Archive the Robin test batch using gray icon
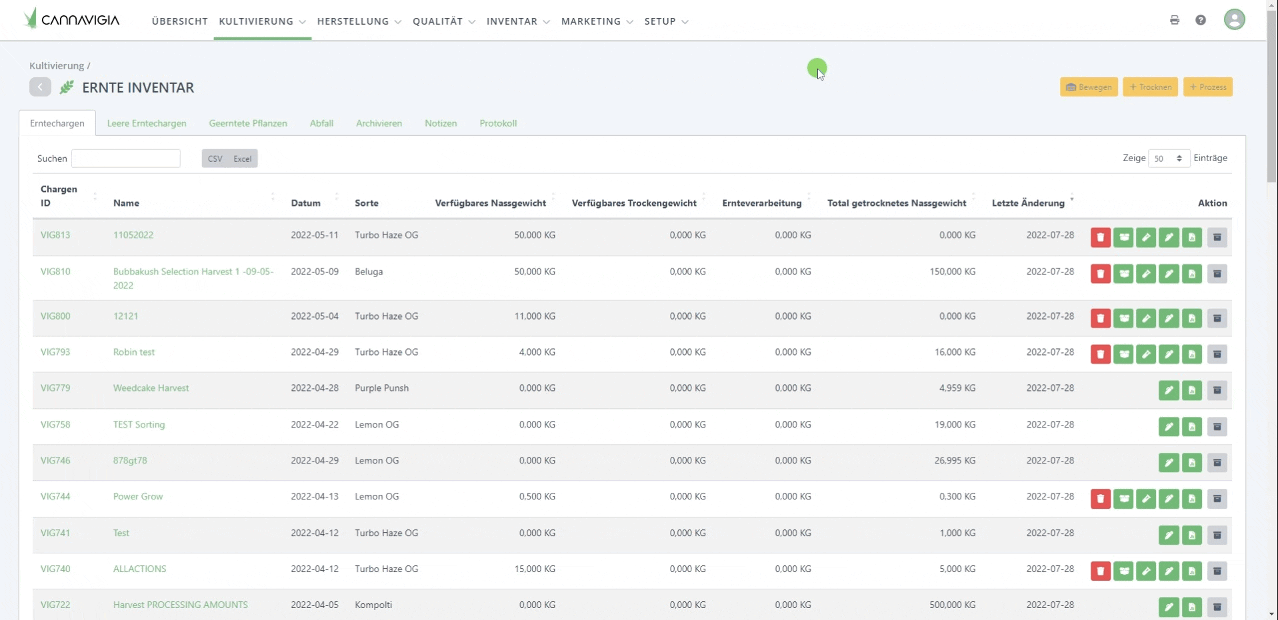Screen dimensions: 1278x620 pyautogui.click(x=1217, y=354)
